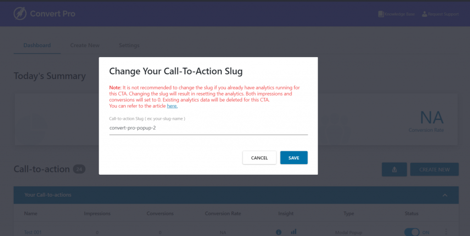
Task: Cancel the slug change dialog
Action: [x=259, y=158]
